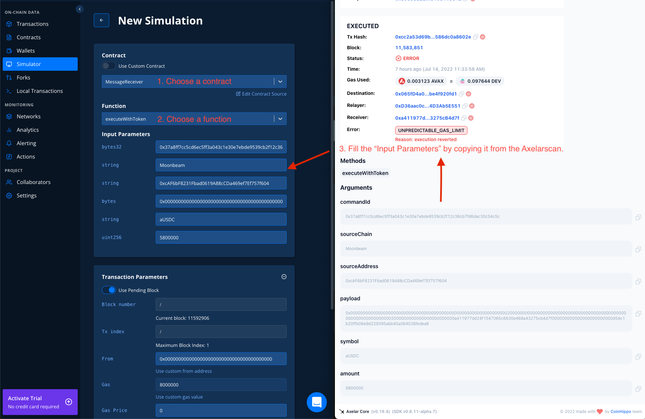Click the Activate Trial upload arrow icon
The height and width of the screenshot is (419, 645).
[x=69, y=402]
